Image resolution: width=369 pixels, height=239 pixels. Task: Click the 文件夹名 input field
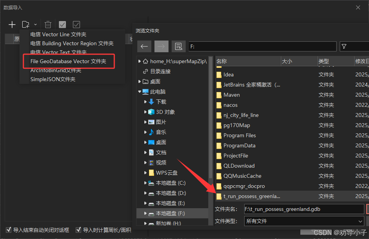(304, 209)
